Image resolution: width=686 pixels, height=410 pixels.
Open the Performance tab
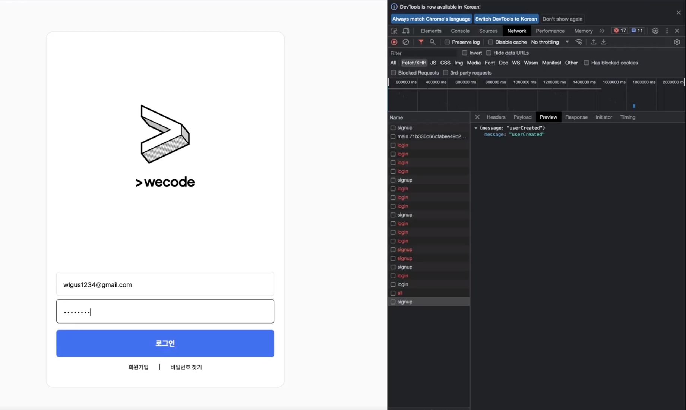coord(550,31)
